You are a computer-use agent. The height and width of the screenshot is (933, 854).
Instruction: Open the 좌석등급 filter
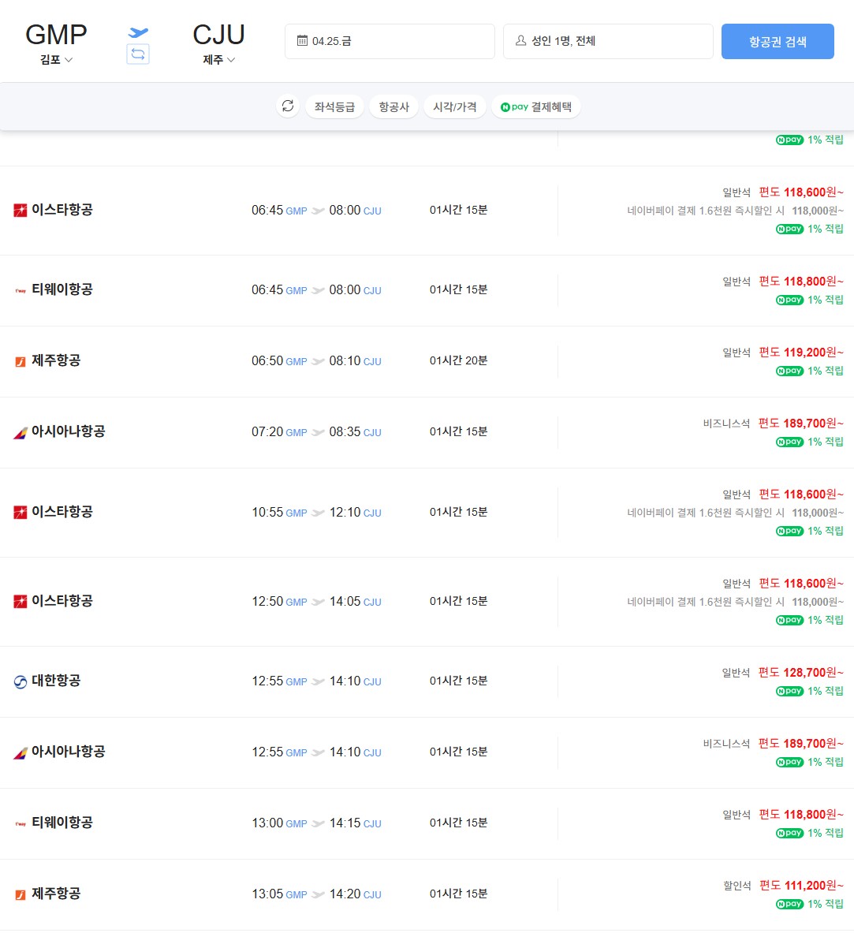point(334,106)
